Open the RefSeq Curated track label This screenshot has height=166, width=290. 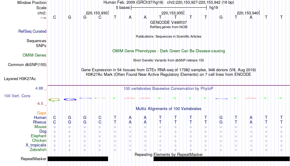point(32,31)
